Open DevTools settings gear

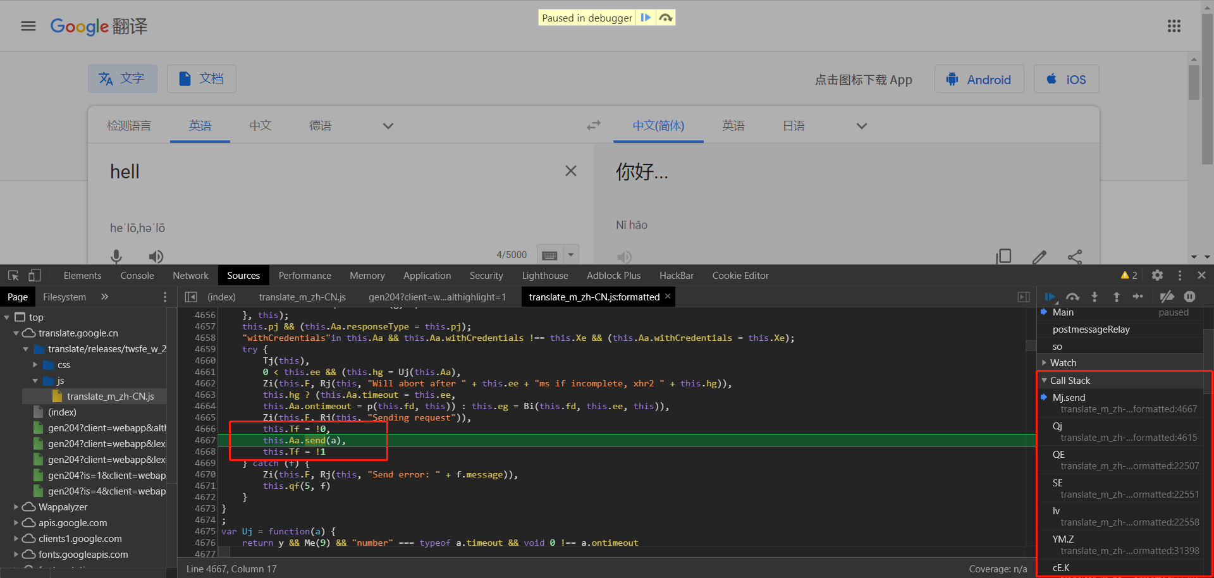point(1157,276)
